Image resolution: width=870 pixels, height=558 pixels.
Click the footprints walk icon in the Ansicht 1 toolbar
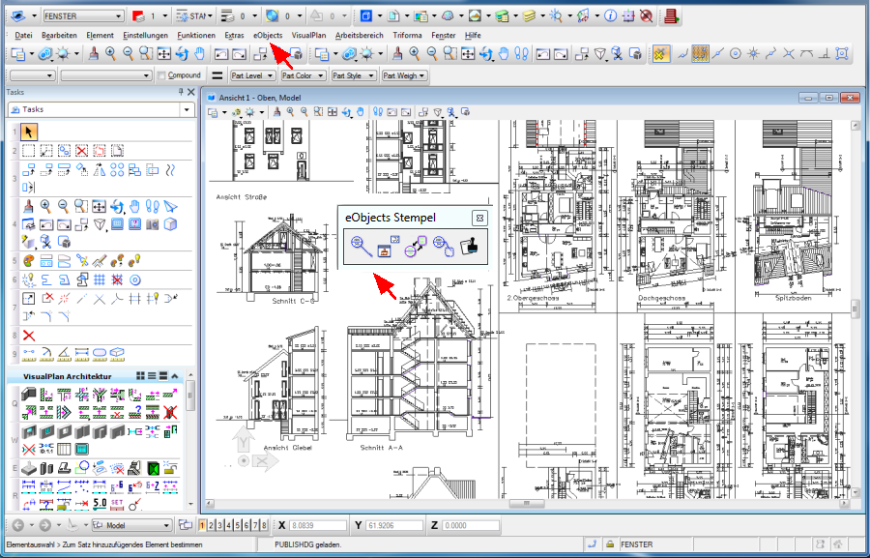(x=378, y=112)
